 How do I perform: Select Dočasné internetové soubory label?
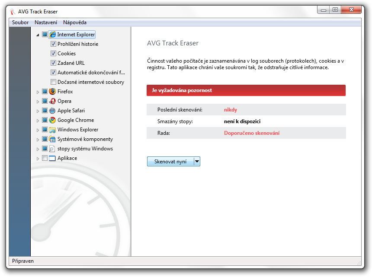tap(91, 82)
